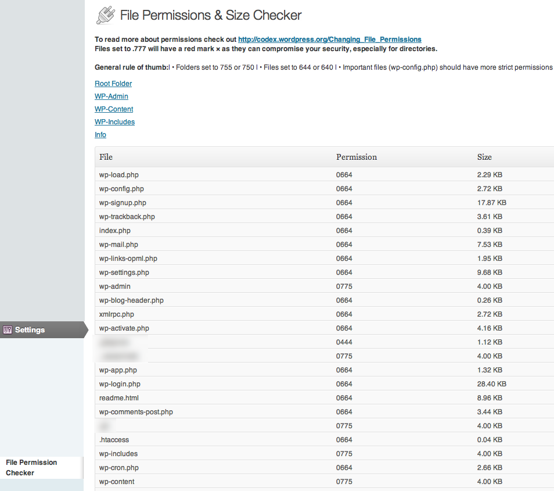Viewport: 554px width, 491px height.
Task: Select File Permission Checker submenu item
Action: (x=41, y=468)
